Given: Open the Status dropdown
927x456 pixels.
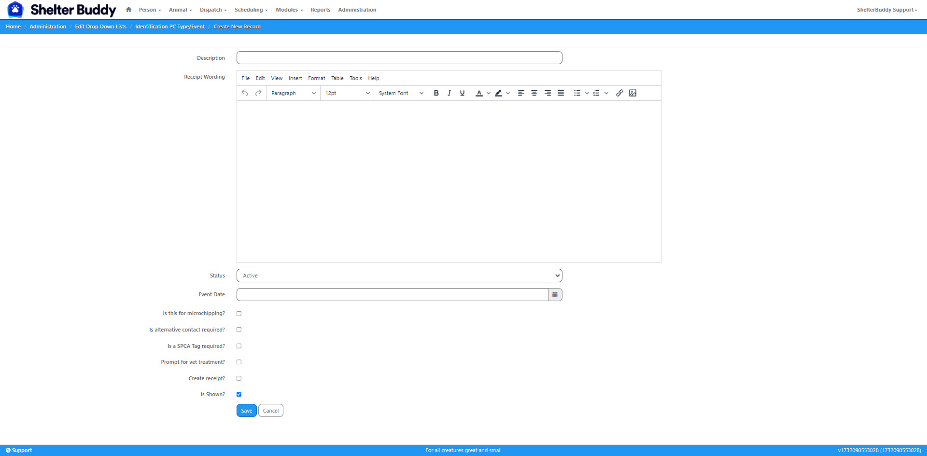Looking at the screenshot, I should click(x=399, y=276).
